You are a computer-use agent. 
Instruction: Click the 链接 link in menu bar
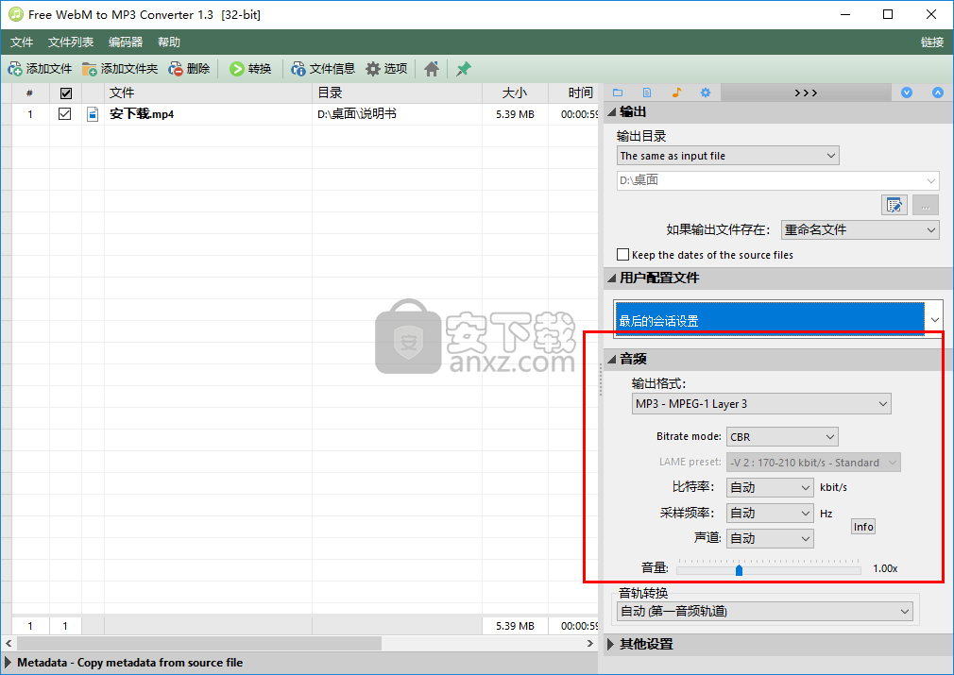pos(931,42)
